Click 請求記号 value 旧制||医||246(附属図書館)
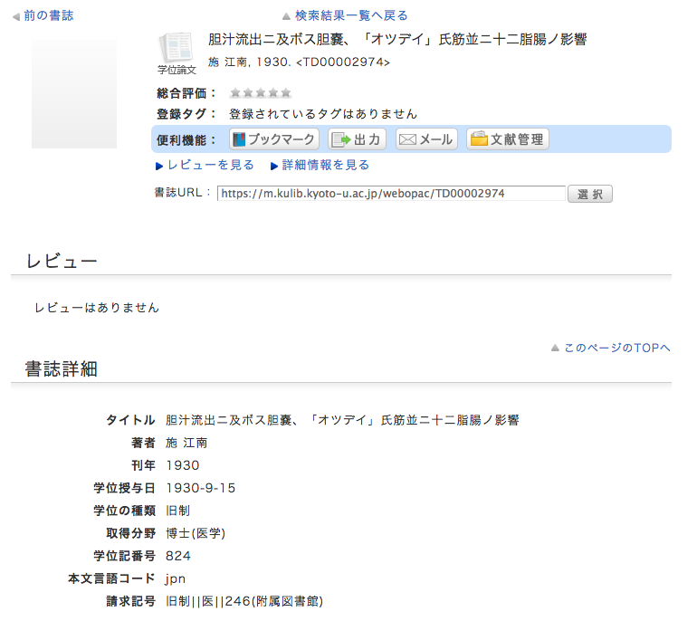Image resolution: width=697 pixels, height=621 pixels. point(244,601)
